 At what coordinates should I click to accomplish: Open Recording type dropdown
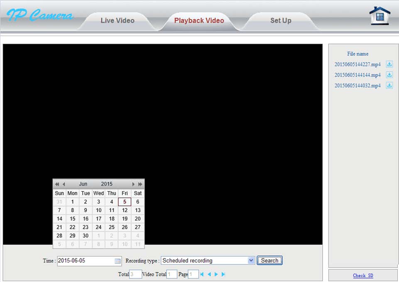point(208,261)
